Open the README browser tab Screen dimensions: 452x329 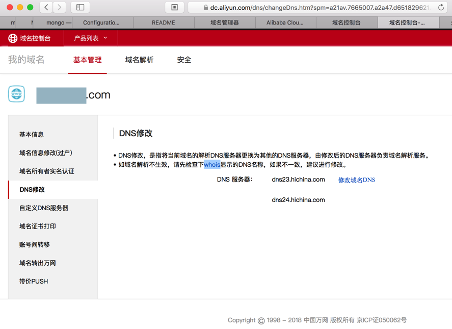[164, 22]
